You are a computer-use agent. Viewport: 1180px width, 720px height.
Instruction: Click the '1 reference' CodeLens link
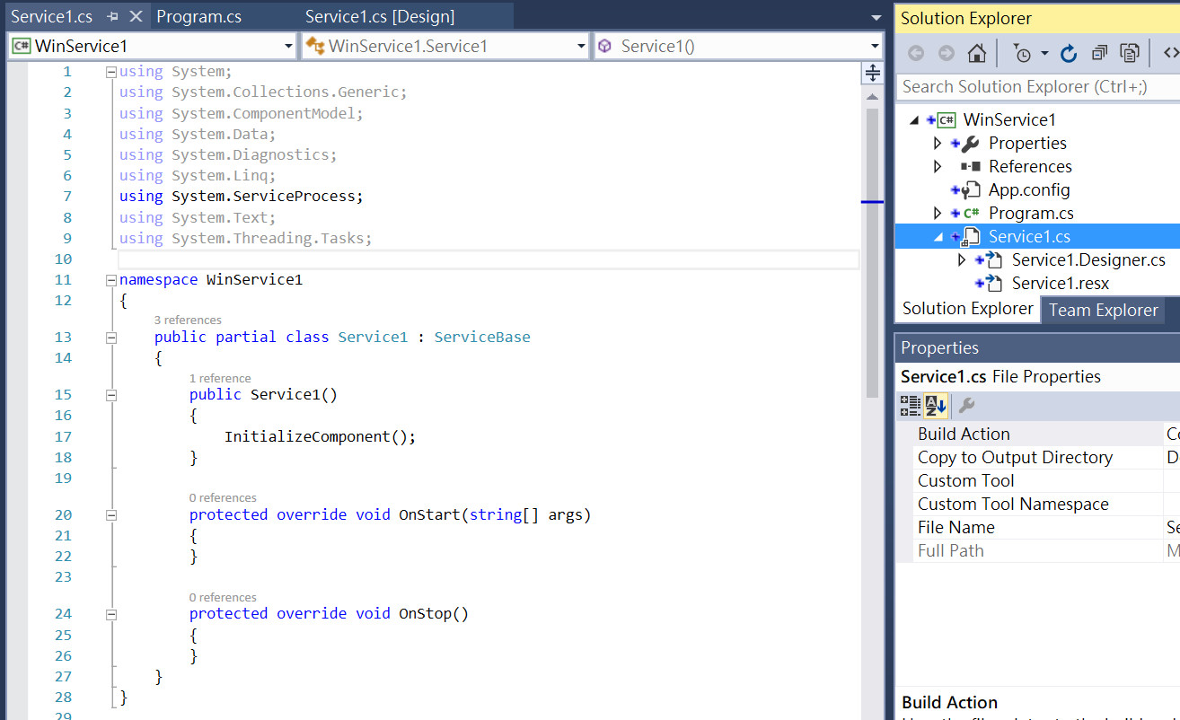tap(220, 378)
